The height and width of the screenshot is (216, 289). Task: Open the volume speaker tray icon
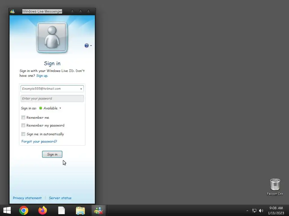click(261, 211)
